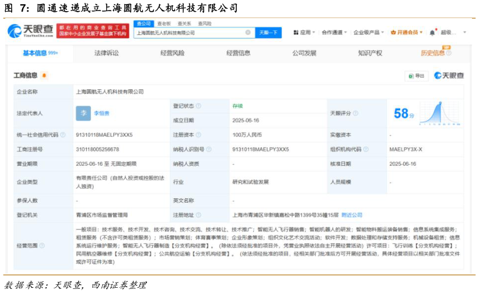Clear the search box with the X icon

[248, 32]
